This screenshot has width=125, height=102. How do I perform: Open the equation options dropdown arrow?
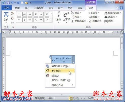click(73, 62)
